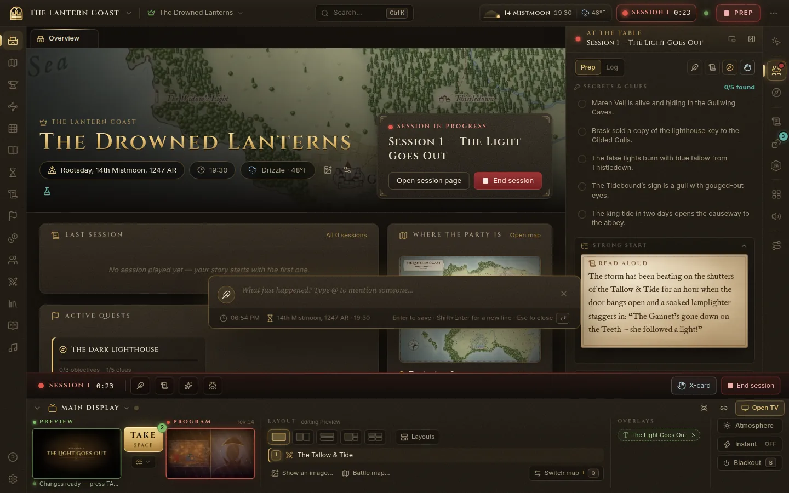Image resolution: width=789 pixels, height=493 pixels.
Task: Open the anvil icon in the left sidebar
Action: (x=13, y=85)
